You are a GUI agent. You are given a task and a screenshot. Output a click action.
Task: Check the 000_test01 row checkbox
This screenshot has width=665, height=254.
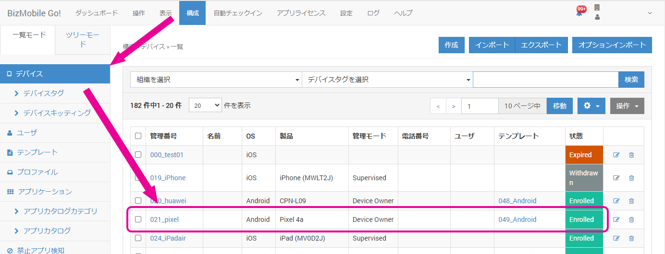[138, 155]
